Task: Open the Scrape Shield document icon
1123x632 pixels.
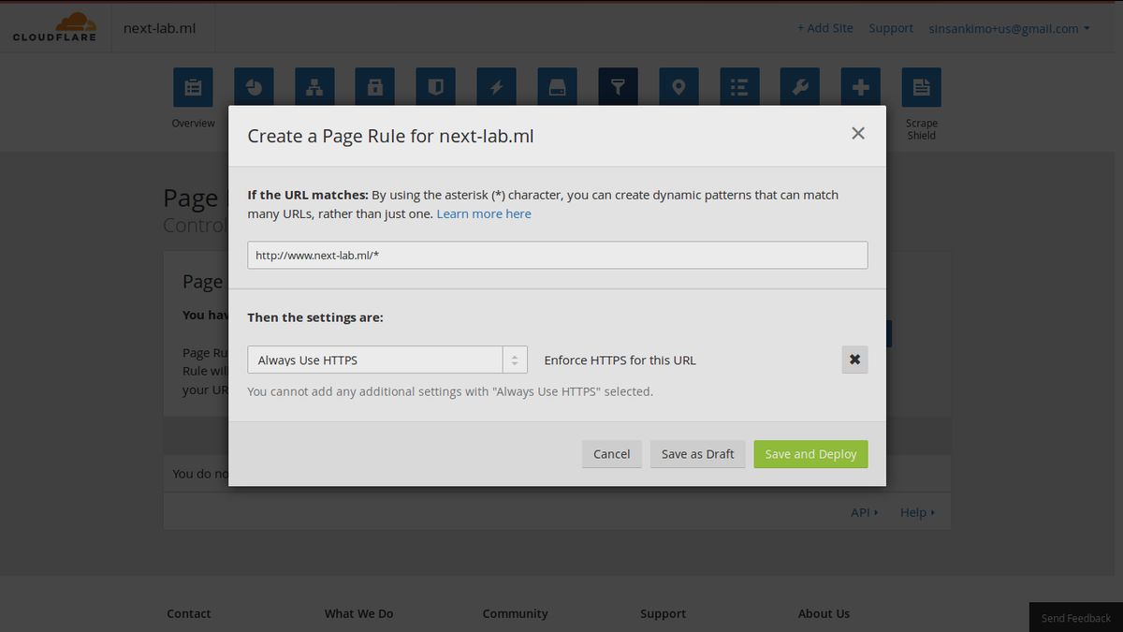Action: (921, 87)
